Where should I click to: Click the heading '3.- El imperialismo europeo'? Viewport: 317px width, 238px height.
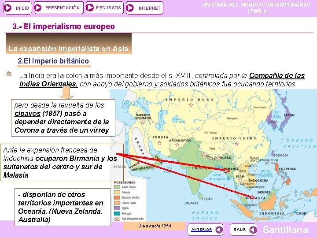(x=63, y=26)
